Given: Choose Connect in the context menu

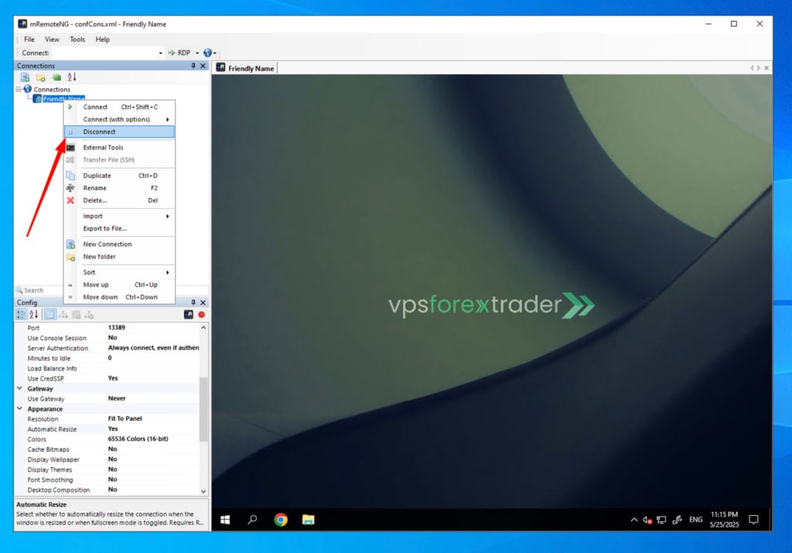Looking at the screenshot, I should pyautogui.click(x=120, y=107).
